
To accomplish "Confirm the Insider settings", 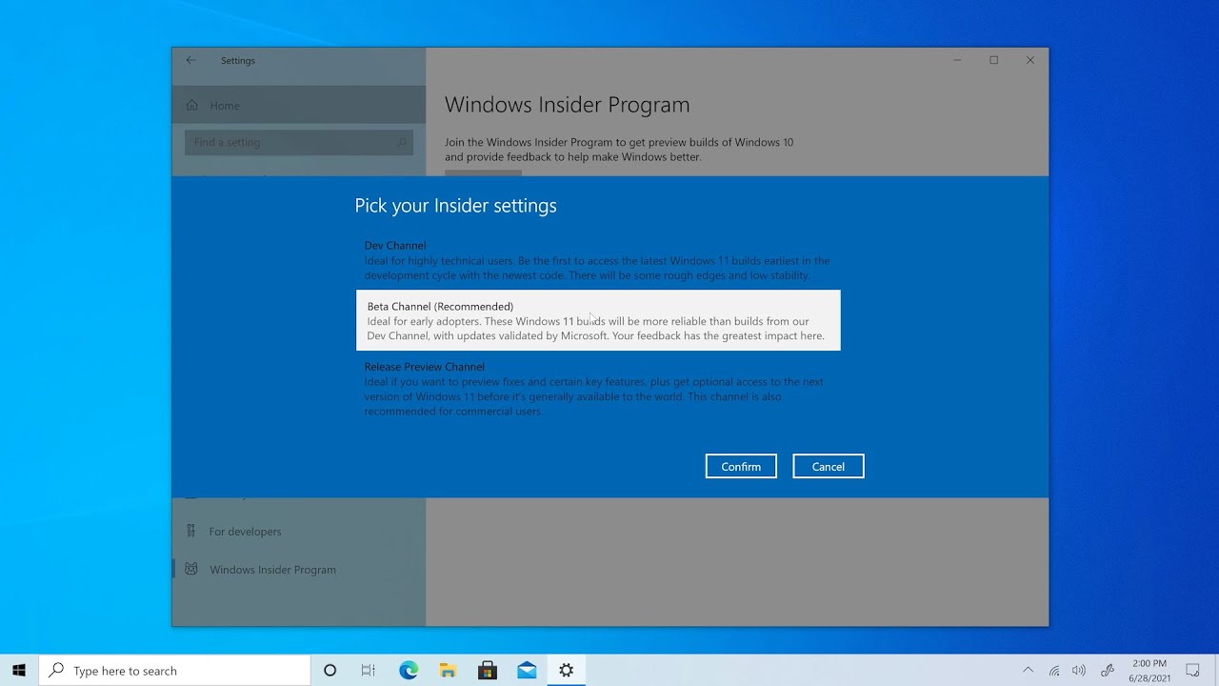I will click(741, 466).
